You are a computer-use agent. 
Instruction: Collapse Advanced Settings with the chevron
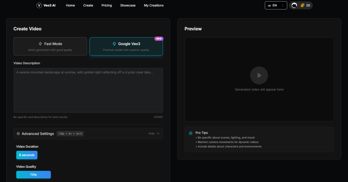click(x=158, y=134)
